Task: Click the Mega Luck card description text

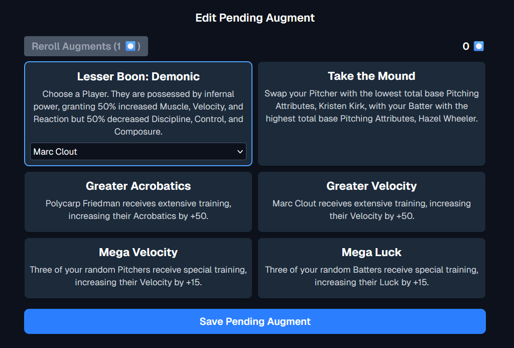Action: 371,276
